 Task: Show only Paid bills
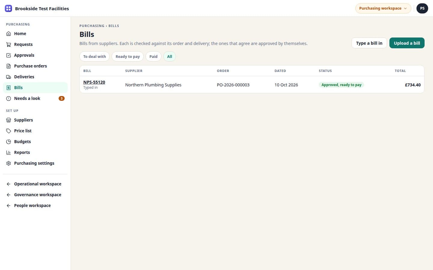pyautogui.click(x=153, y=56)
